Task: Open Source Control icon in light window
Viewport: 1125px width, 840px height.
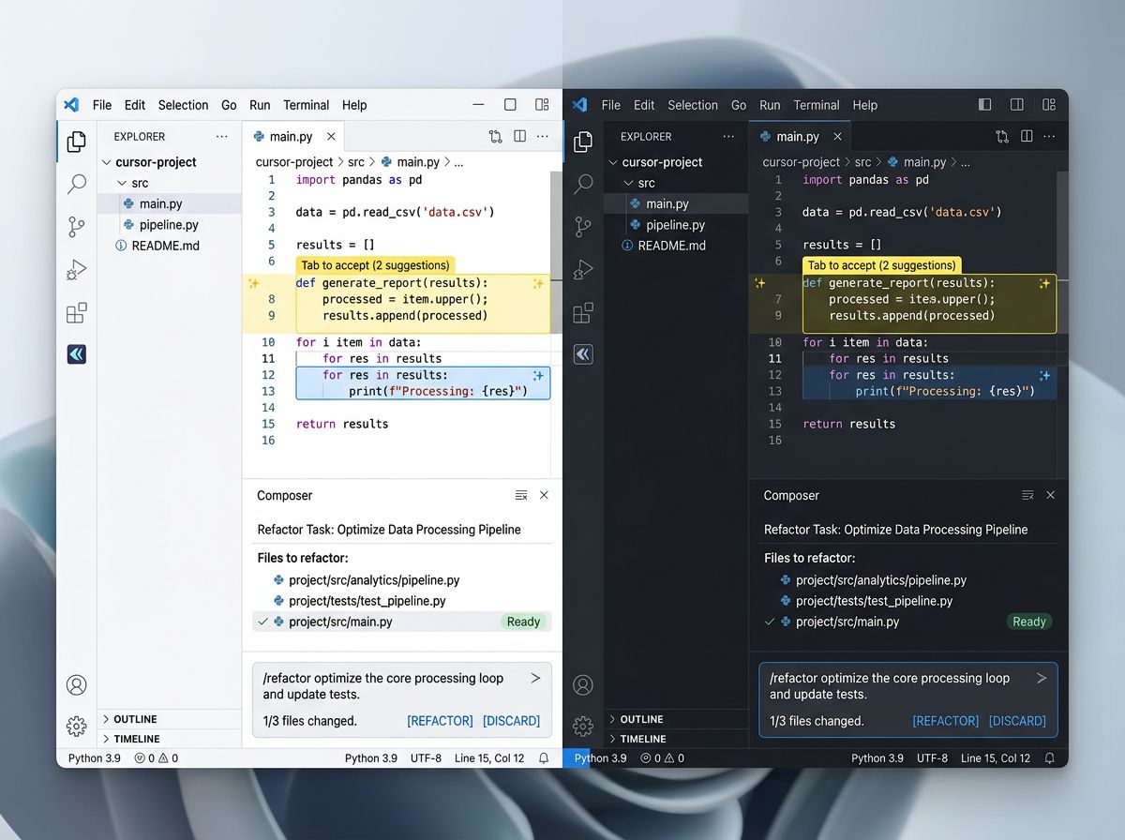Action: [x=77, y=227]
